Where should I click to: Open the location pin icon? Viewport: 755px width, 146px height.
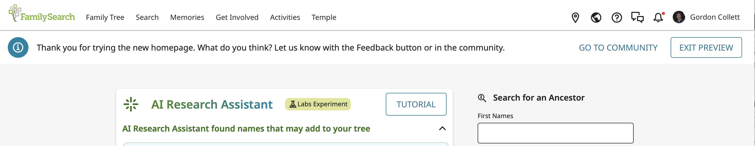pyautogui.click(x=575, y=18)
